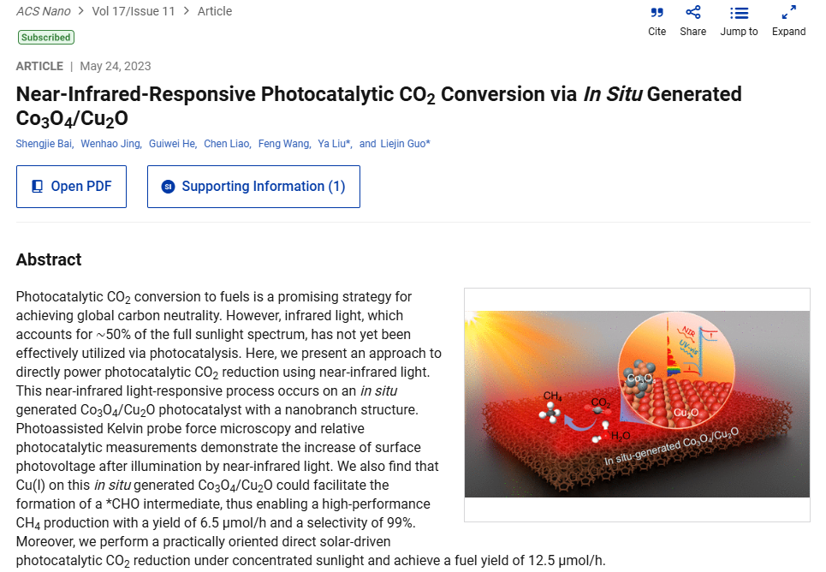
Task: Open the abstract graphic thumbnail image
Action: pyautogui.click(x=637, y=404)
